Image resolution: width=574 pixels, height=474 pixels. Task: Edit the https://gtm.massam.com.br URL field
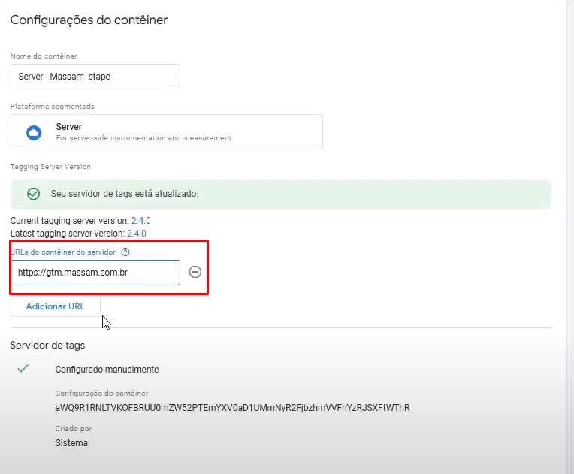[95, 273]
